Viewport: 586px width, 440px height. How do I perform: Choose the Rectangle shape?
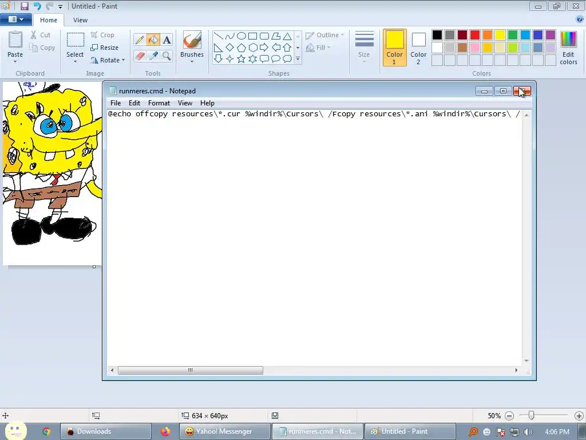(x=252, y=36)
